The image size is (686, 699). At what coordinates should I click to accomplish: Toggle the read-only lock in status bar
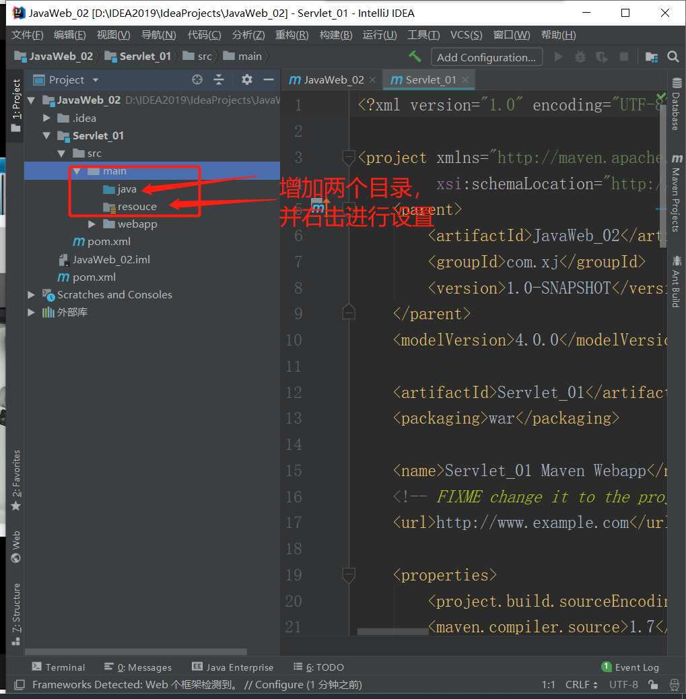click(652, 685)
